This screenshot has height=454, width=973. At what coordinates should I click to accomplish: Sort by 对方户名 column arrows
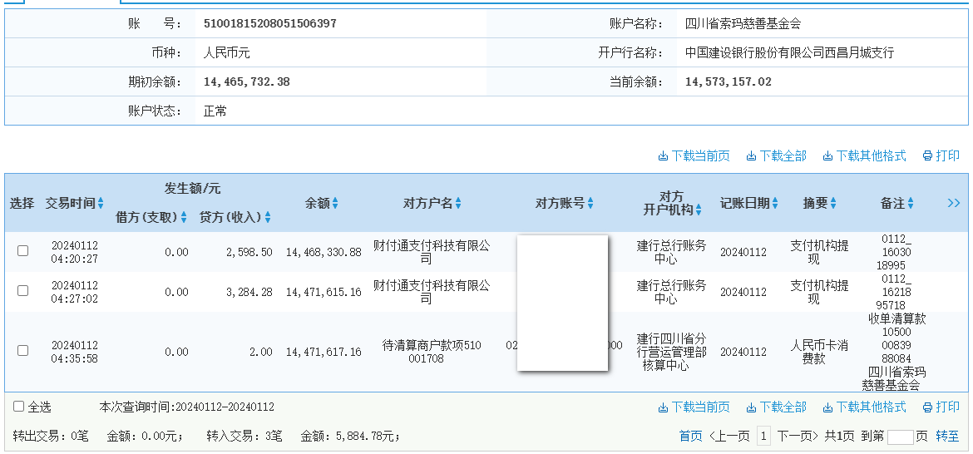(458, 204)
